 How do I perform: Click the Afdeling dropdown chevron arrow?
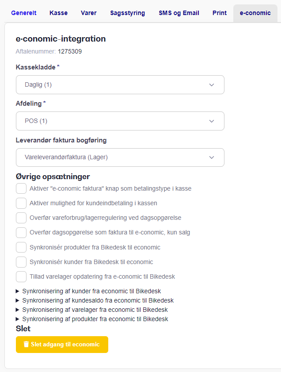(212, 121)
